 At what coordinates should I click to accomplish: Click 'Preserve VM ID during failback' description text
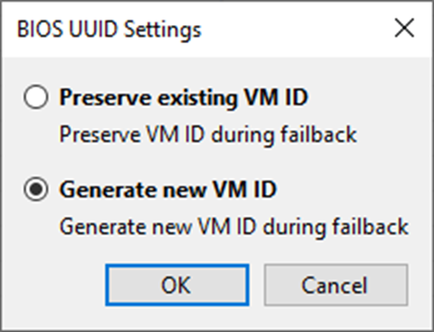click(x=208, y=134)
